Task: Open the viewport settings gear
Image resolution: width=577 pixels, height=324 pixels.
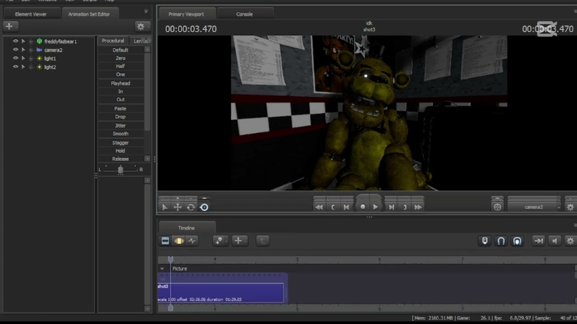Action: pyautogui.click(x=570, y=207)
